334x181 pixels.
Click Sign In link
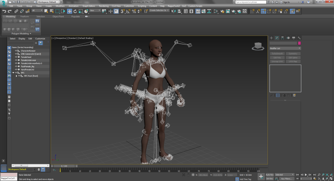tap(286, 2)
